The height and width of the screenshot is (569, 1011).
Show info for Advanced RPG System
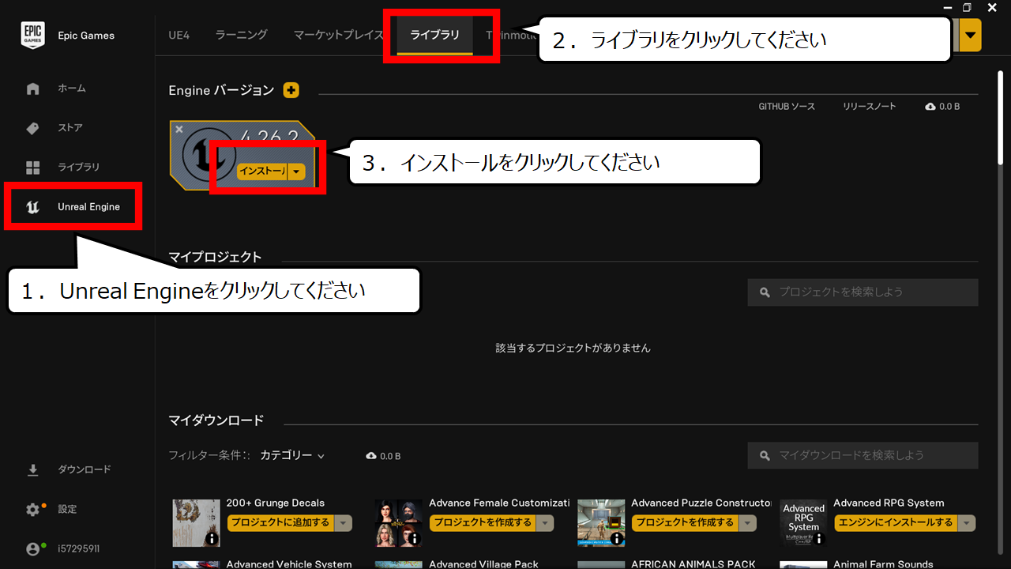(x=819, y=539)
